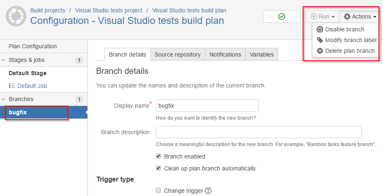Click the green successful build status icon
The height and width of the screenshot is (196, 383).
(x=282, y=17)
